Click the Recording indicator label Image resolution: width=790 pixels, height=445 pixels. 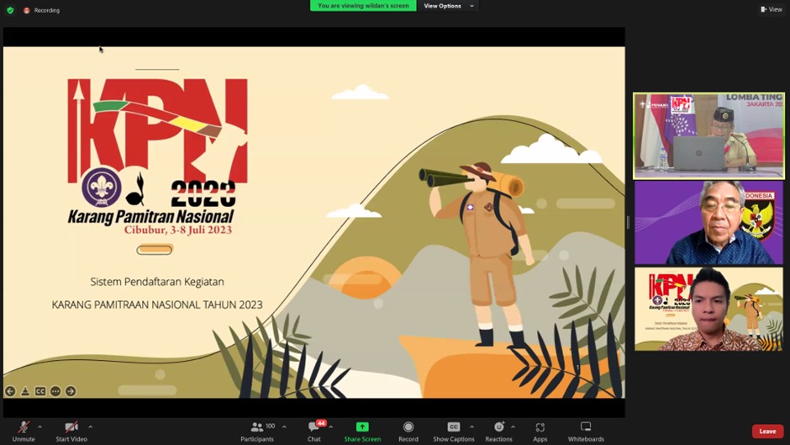tap(46, 10)
